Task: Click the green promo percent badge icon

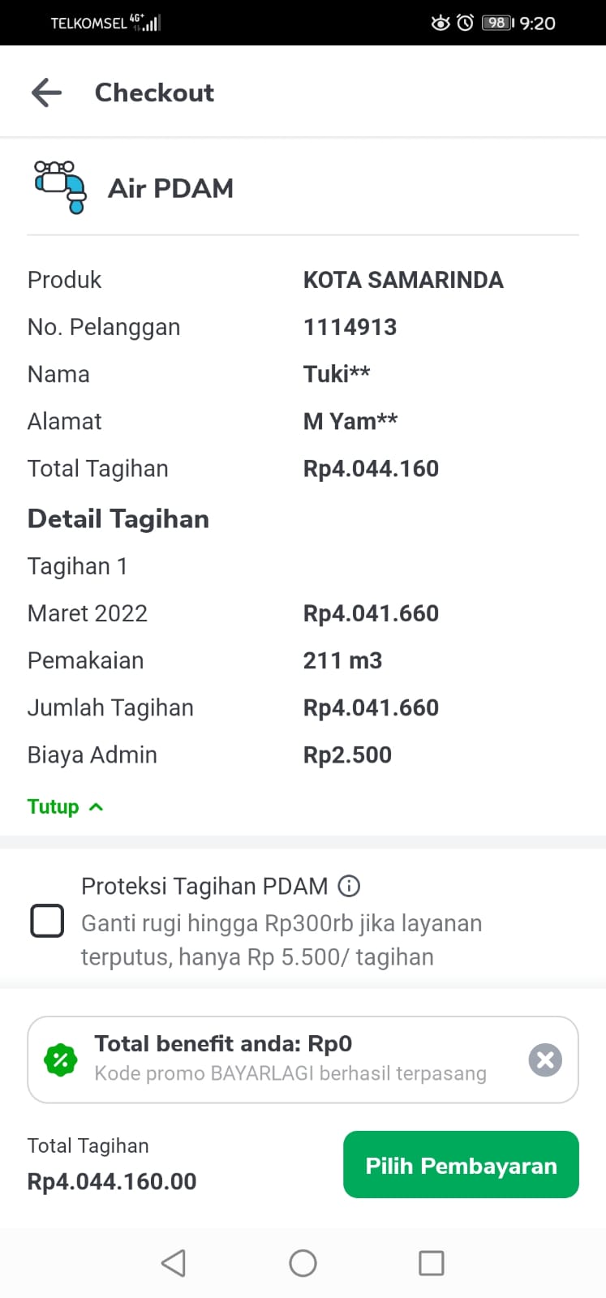Action: pyautogui.click(x=61, y=1059)
